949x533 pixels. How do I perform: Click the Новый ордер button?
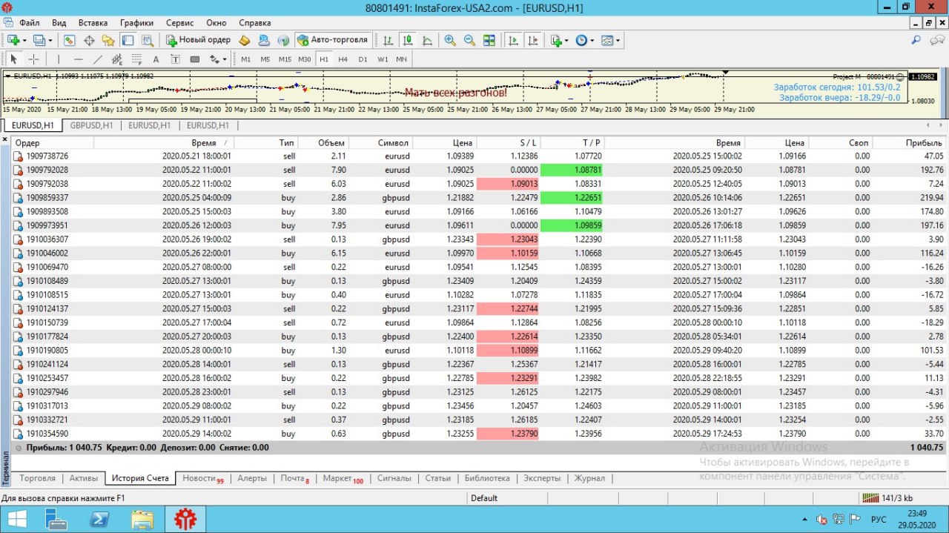[198, 40]
